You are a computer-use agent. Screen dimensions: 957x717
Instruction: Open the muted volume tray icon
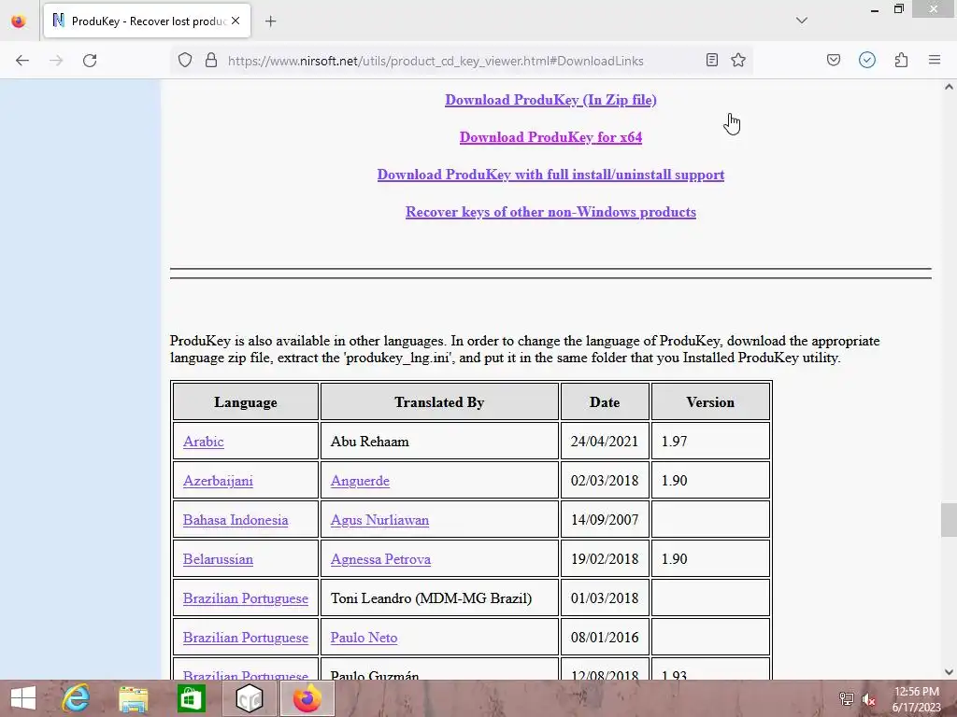pos(868,699)
